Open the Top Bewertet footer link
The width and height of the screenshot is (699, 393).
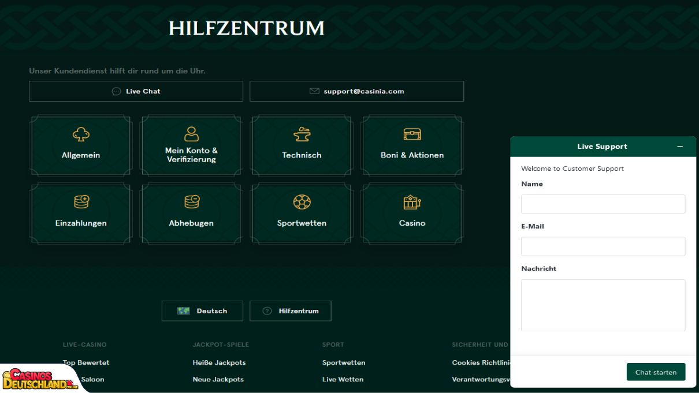(x=86, y=363)
